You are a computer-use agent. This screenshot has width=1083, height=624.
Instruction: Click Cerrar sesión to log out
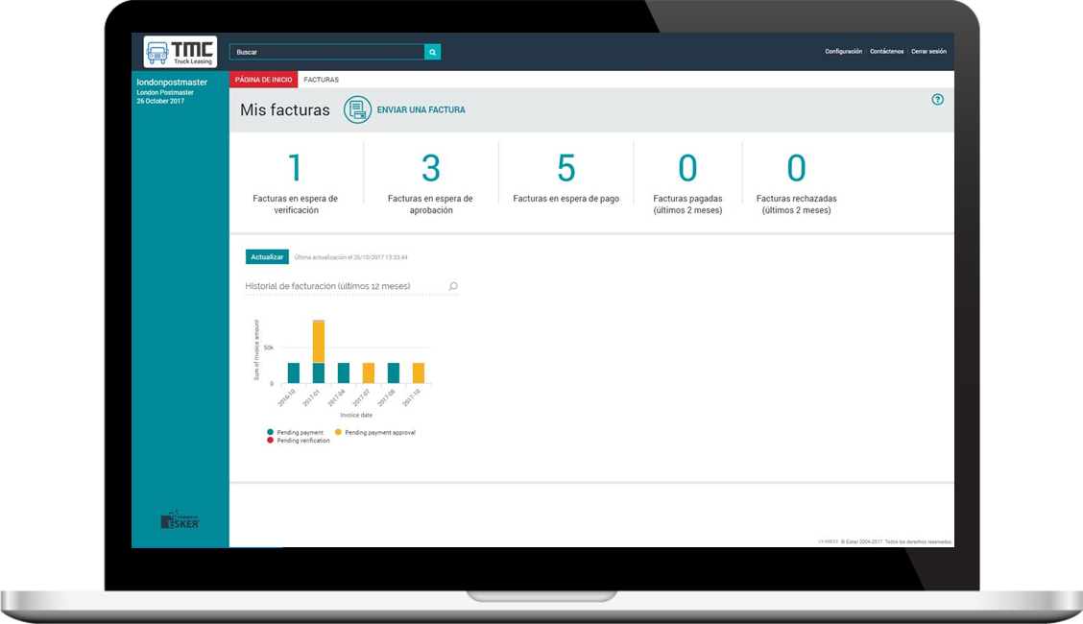tap(929, 51)
